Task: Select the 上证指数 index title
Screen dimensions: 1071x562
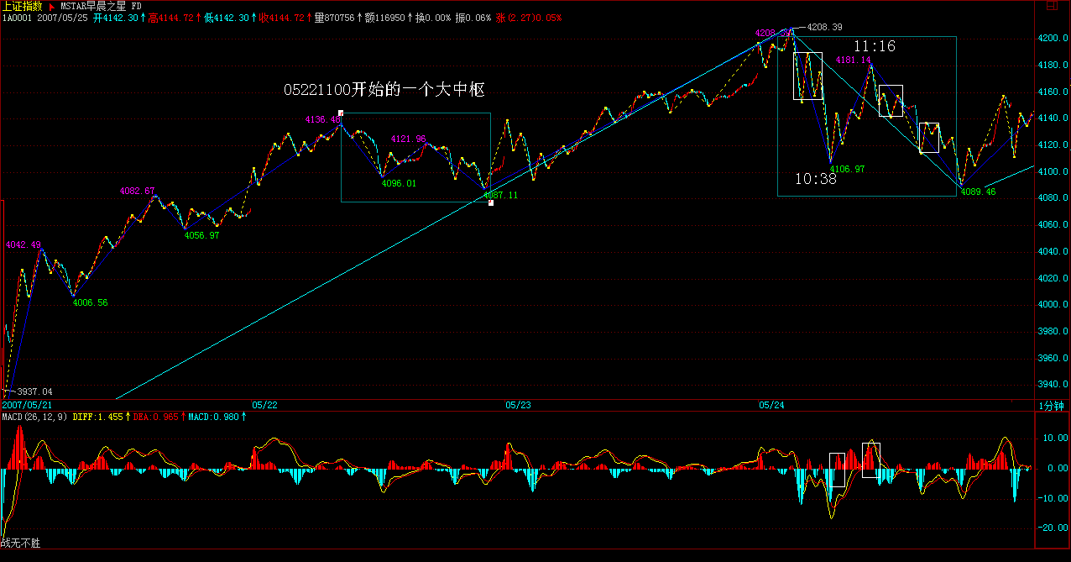Action: (22, 6)
